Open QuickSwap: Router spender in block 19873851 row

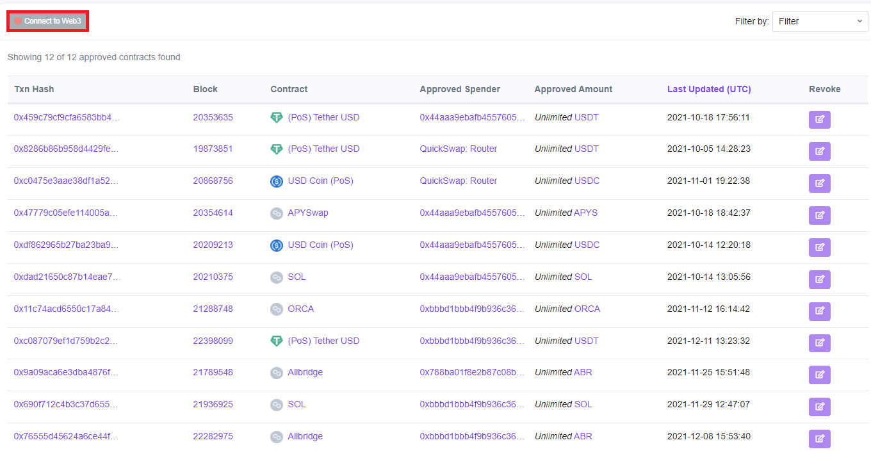click(x=459, y=149)
